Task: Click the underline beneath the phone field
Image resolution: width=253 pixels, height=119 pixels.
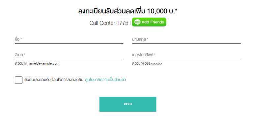Action: [186, 59]
